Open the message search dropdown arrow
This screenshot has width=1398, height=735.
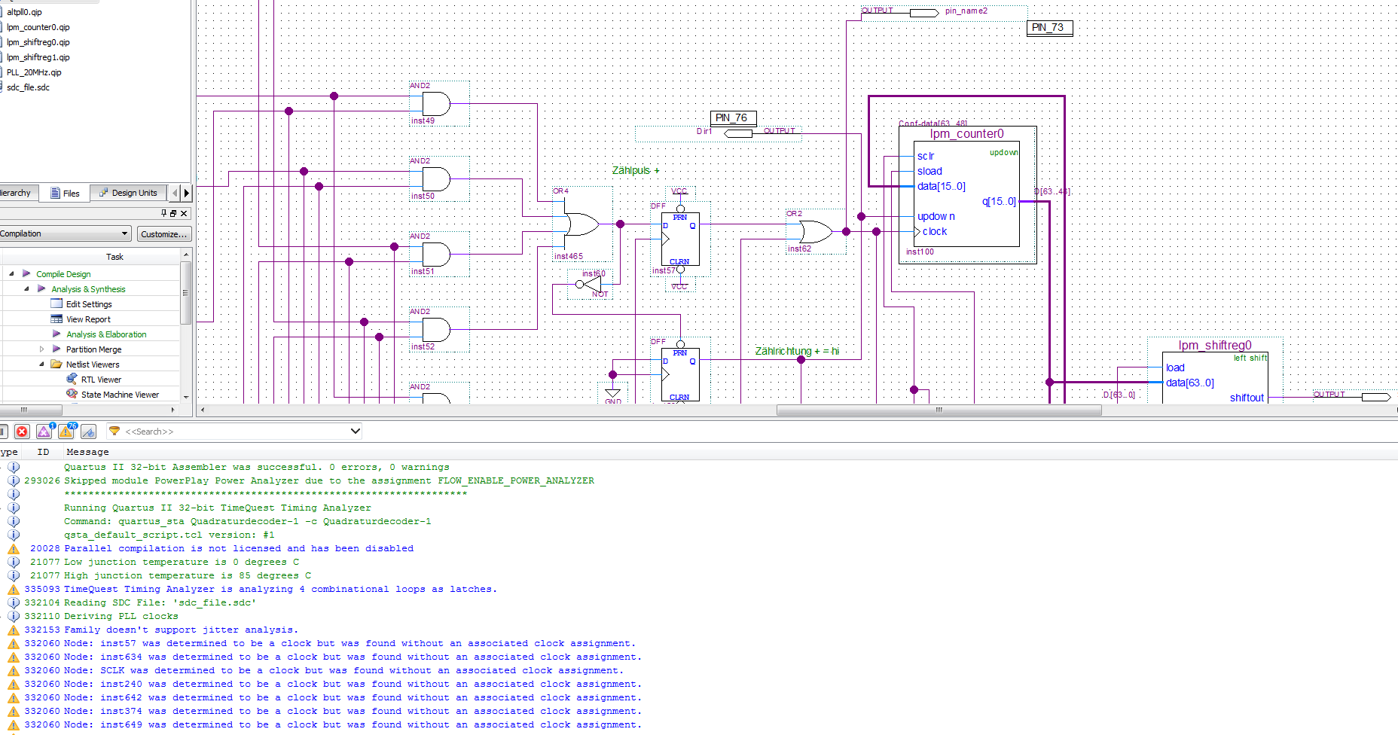[356, 432]
